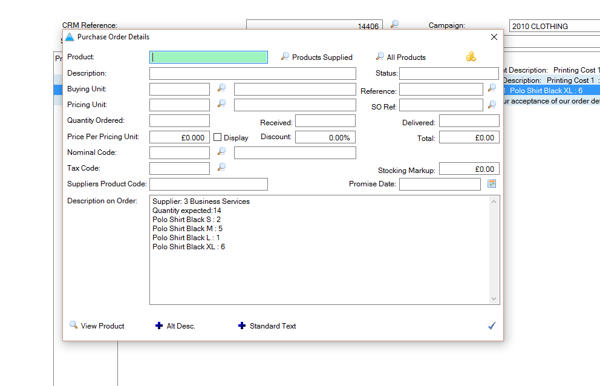The height and width of the screenshot is (386, 600).
Task: Click the View Product magnifier icon
Action: 73,325
